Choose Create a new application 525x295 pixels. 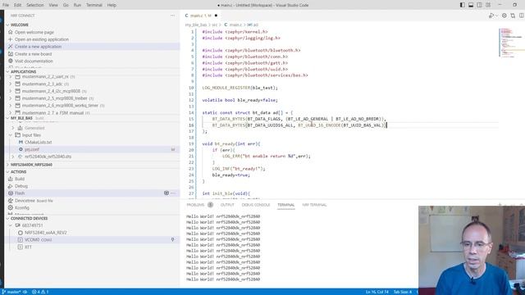[x=38, y=47]
